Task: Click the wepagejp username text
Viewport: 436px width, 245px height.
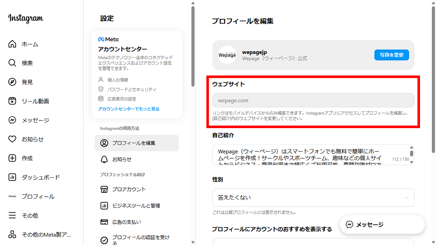Action: click(254, 52)
